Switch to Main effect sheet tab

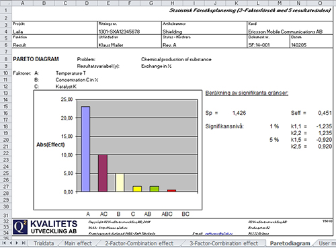coord(78,243)
